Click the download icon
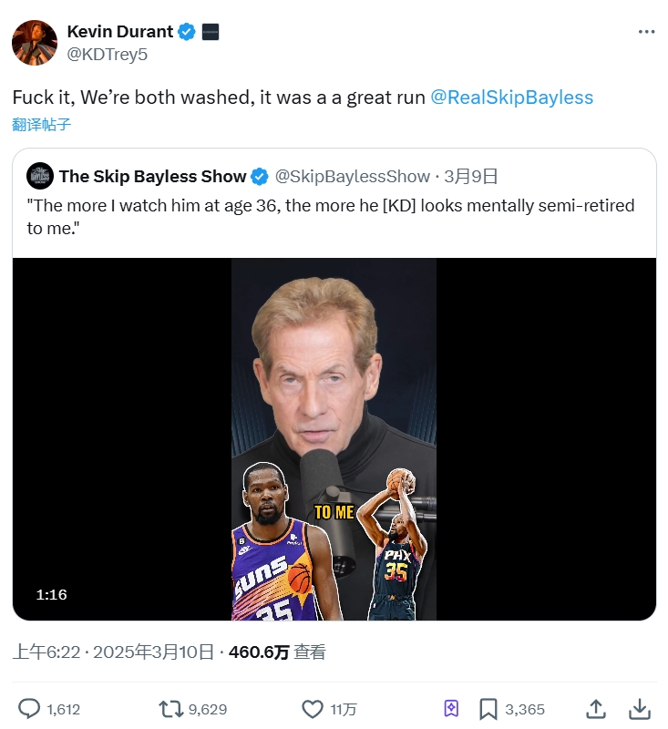This screenshot has width=668, height=729. coord(641,709)
